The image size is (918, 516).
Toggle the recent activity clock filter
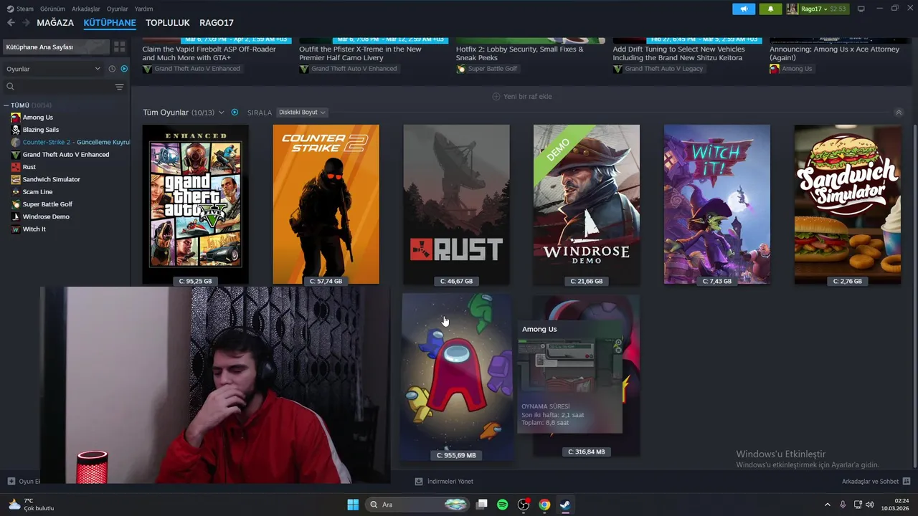pyautogui.click(x=112, y=69)
